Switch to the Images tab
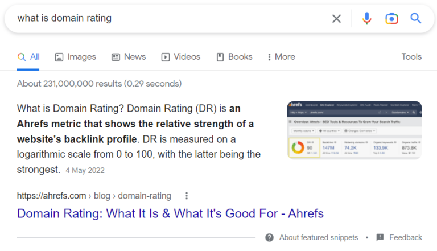This screenshot has height=251, width=437. coord(75,57)
